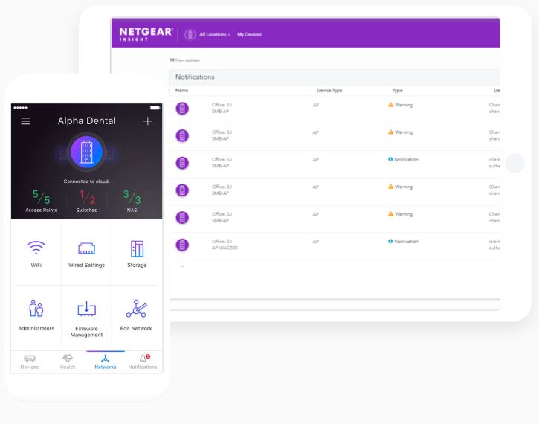Click the NETGEAR Insight logo
Screen dimensions: 539x424
click(x=146, y=34)
